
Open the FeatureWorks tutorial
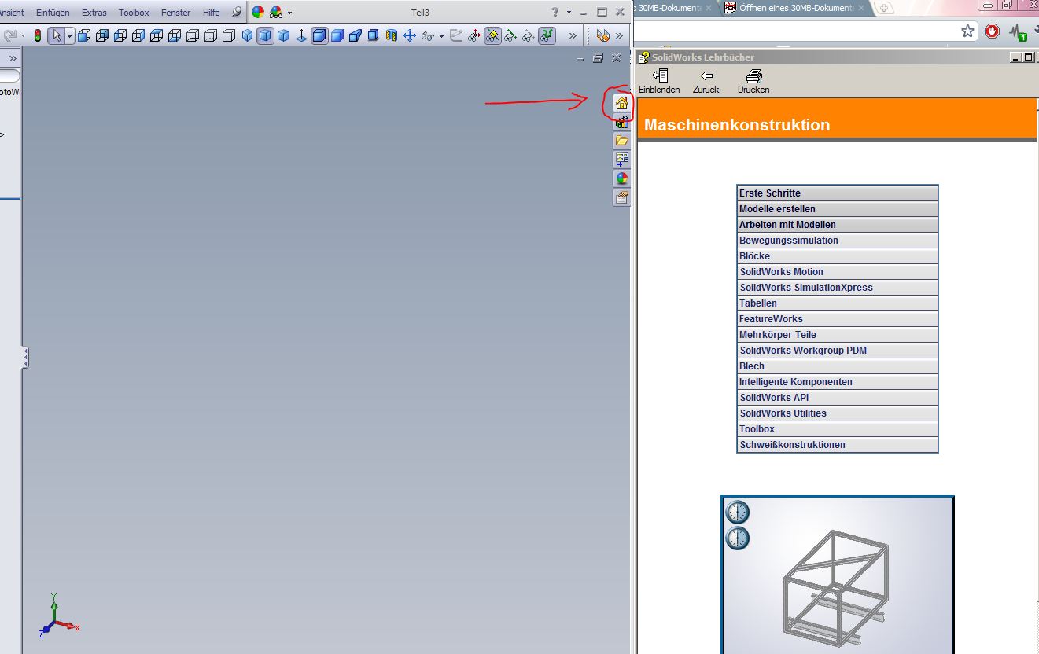pyautogui.click(x=838, y=319)
